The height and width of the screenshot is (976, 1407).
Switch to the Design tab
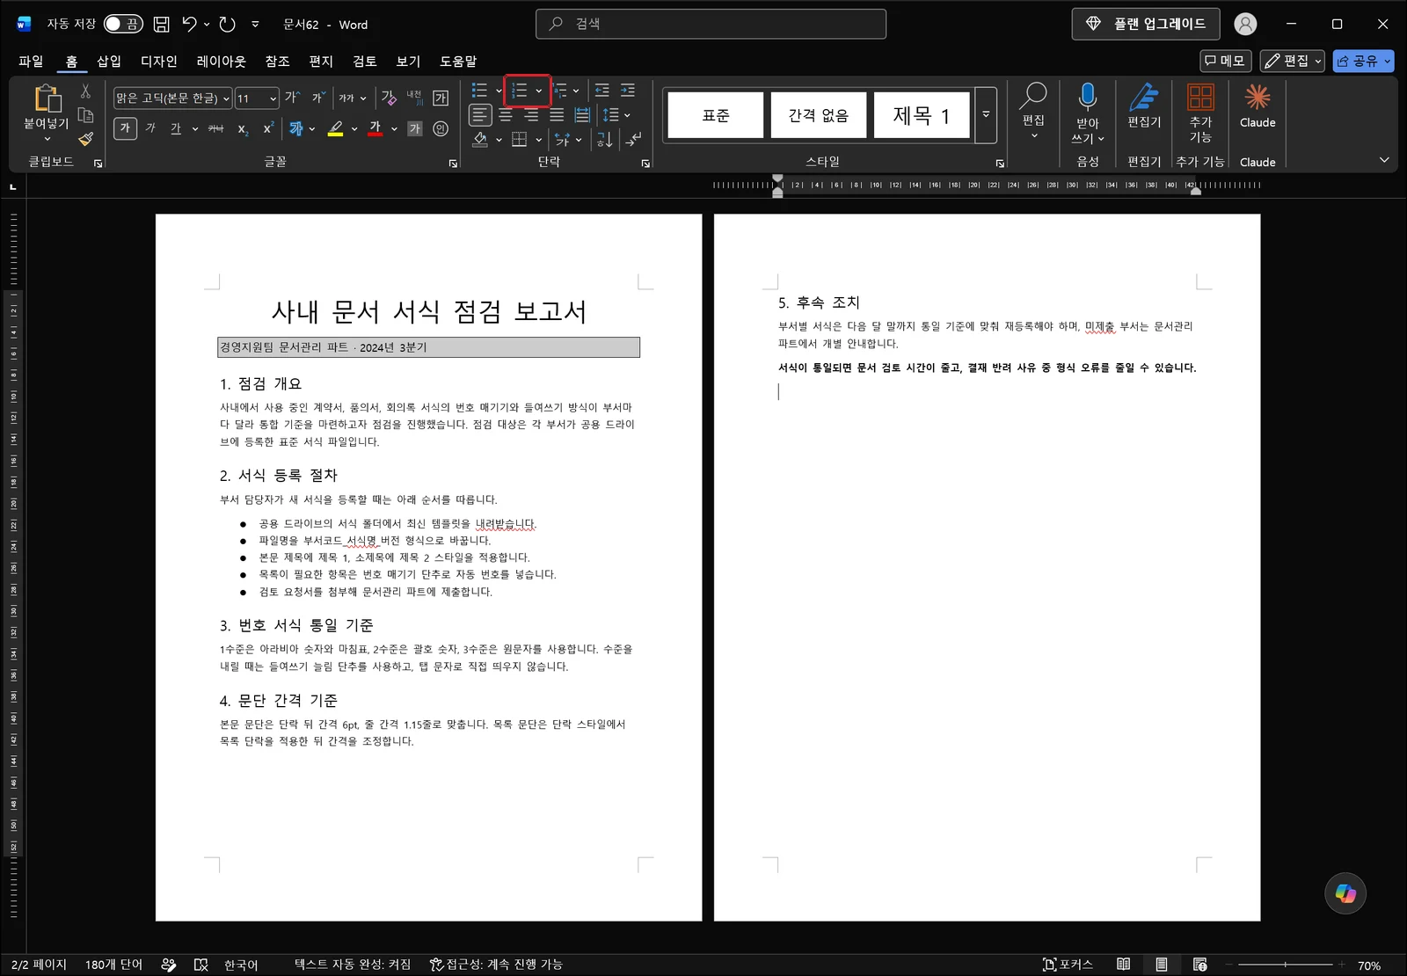[159, 61]
